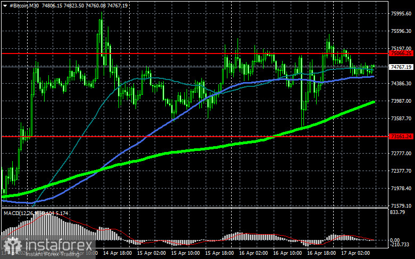Open the chart menu triangle beside #Bitcoin
Viewport: 415px width, 259px height.
click(x=5, y=6)
